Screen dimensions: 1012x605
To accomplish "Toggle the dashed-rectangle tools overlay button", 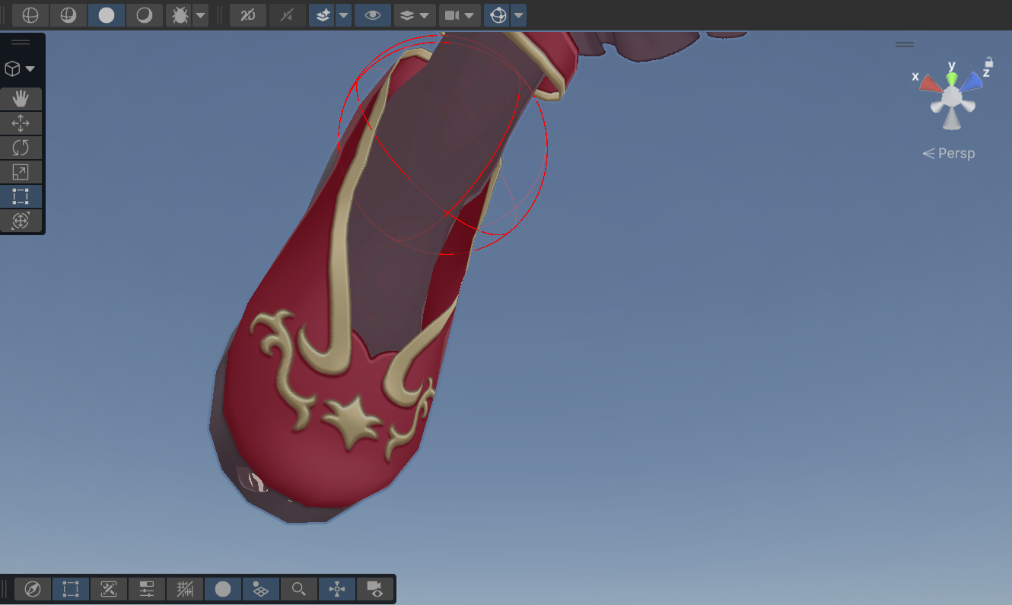I will point(71,589).
